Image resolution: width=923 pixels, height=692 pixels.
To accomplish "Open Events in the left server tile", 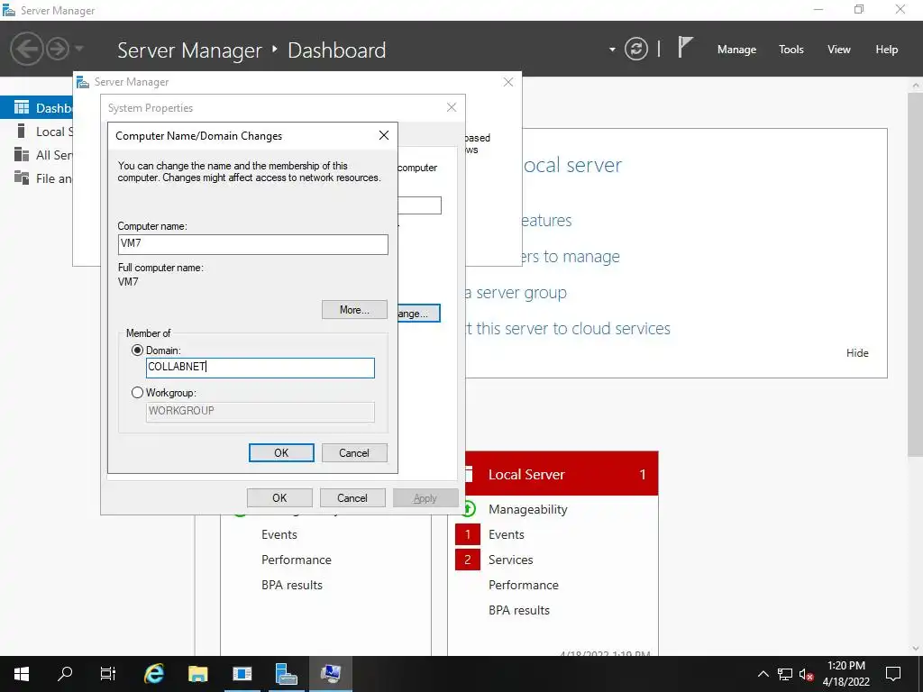I will pyautogui.click(x=279, y=534).
